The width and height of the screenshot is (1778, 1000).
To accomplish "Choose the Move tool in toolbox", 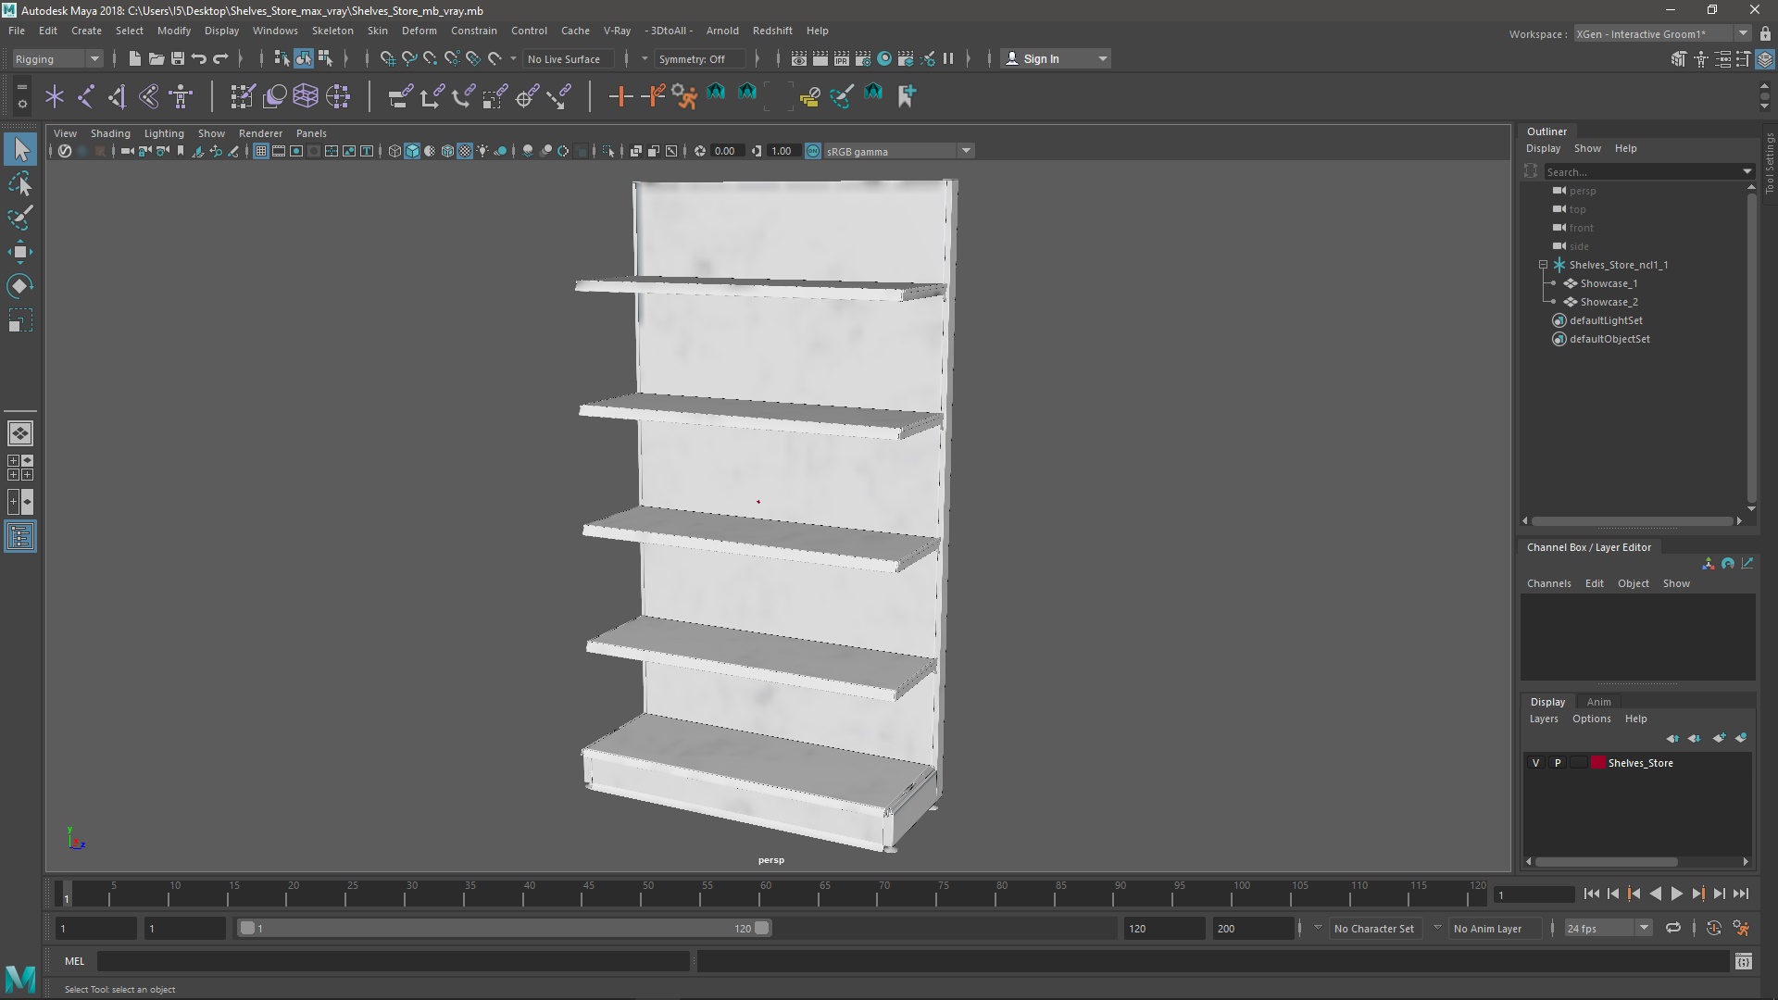I will 20,252.
